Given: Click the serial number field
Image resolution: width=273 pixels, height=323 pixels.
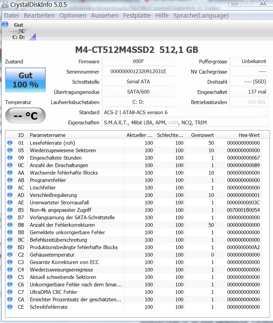Looking at the screenshot, I should point(138,72).
